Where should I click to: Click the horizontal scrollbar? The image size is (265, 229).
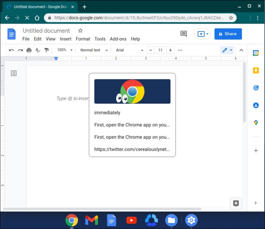point(102,209)
